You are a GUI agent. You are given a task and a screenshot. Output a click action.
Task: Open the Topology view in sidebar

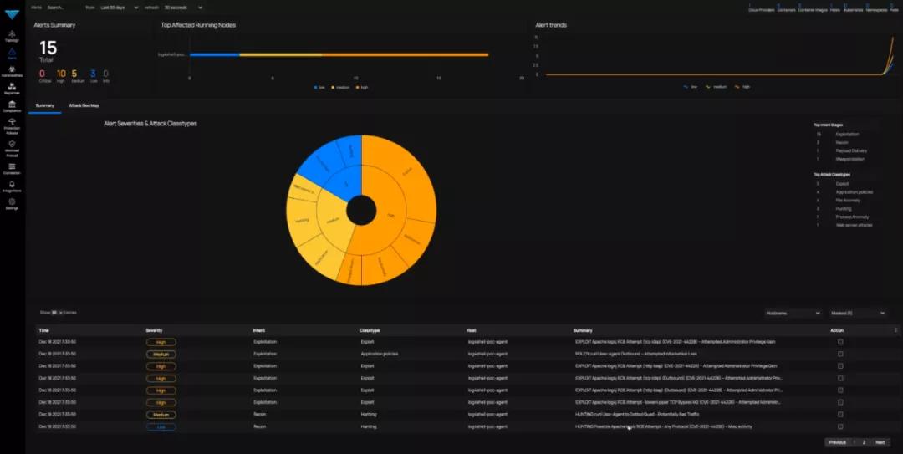point(12,35)
